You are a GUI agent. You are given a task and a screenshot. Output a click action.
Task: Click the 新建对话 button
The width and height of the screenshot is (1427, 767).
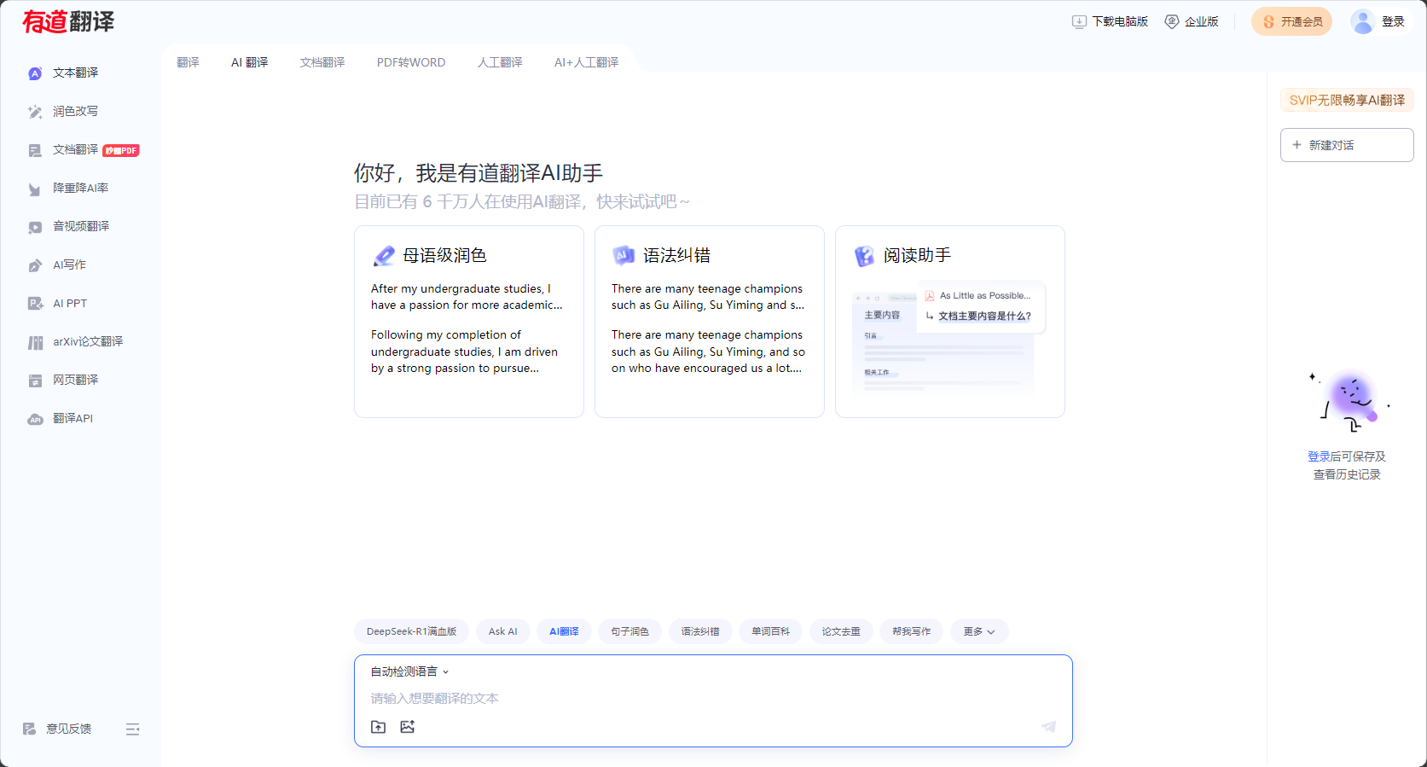click(x=1347, y=145)
